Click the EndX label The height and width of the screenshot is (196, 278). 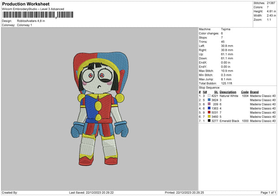click(202, 62)
